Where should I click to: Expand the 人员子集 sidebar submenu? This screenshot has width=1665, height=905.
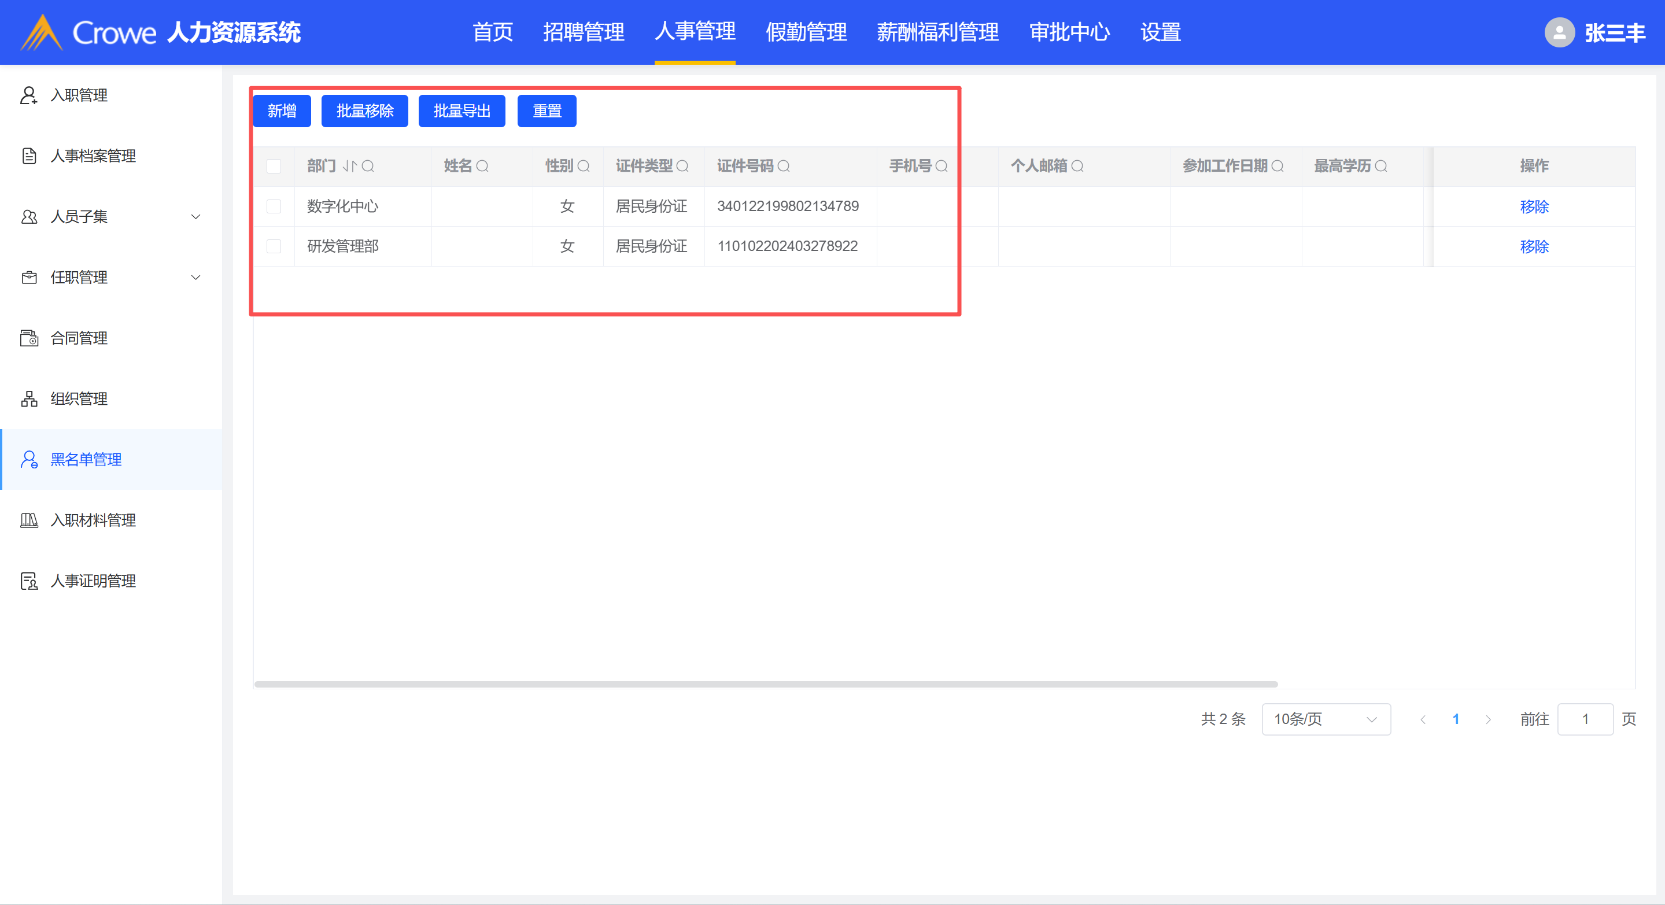click(195, 216)
